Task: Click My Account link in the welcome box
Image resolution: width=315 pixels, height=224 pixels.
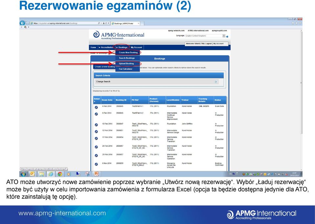Action: click(218, 44)
